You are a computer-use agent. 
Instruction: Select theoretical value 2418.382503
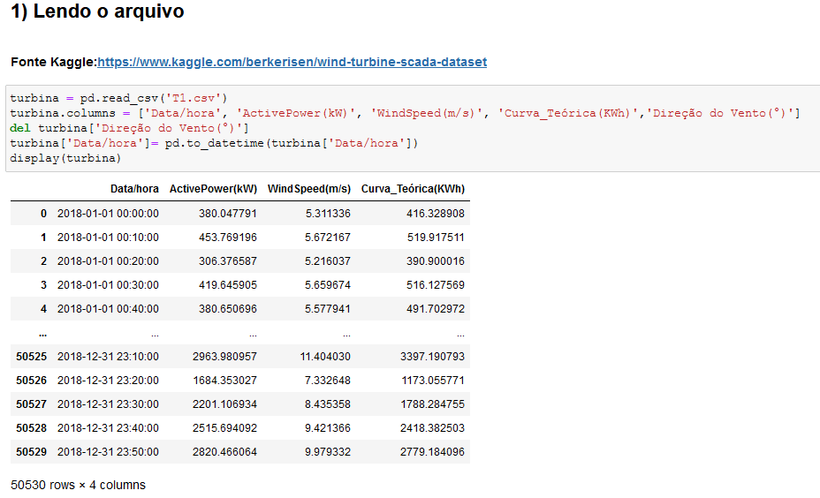point(432,428)
